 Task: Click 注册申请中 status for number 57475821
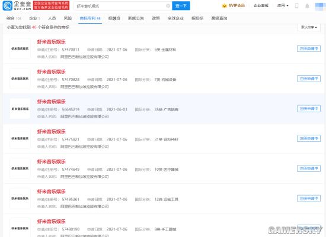click(309, 138)
